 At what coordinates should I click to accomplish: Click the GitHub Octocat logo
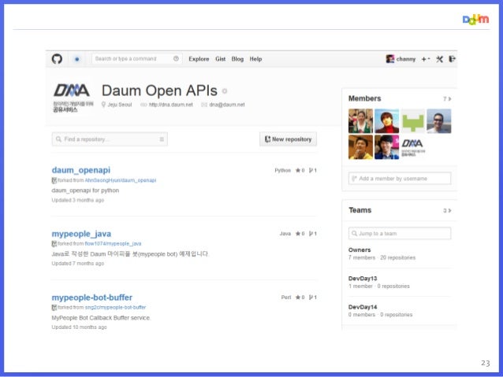point(57,59)
